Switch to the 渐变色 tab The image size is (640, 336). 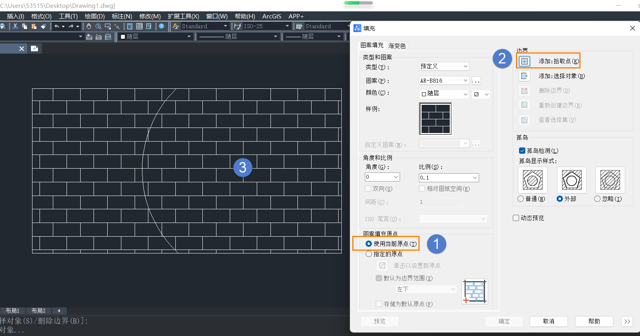pyautogui.click(x=397, y=46)
